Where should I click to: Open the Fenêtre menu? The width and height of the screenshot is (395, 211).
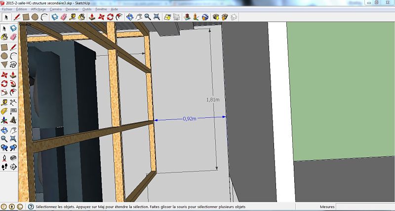101,9
